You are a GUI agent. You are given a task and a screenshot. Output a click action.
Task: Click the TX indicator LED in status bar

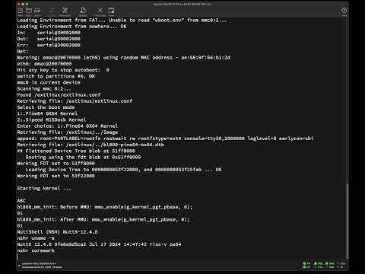point(304,263)
